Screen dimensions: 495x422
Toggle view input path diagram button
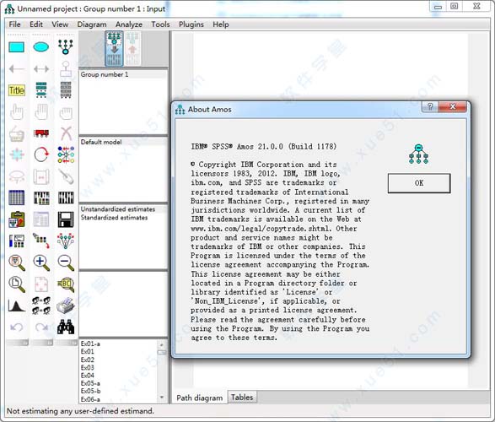114,49
